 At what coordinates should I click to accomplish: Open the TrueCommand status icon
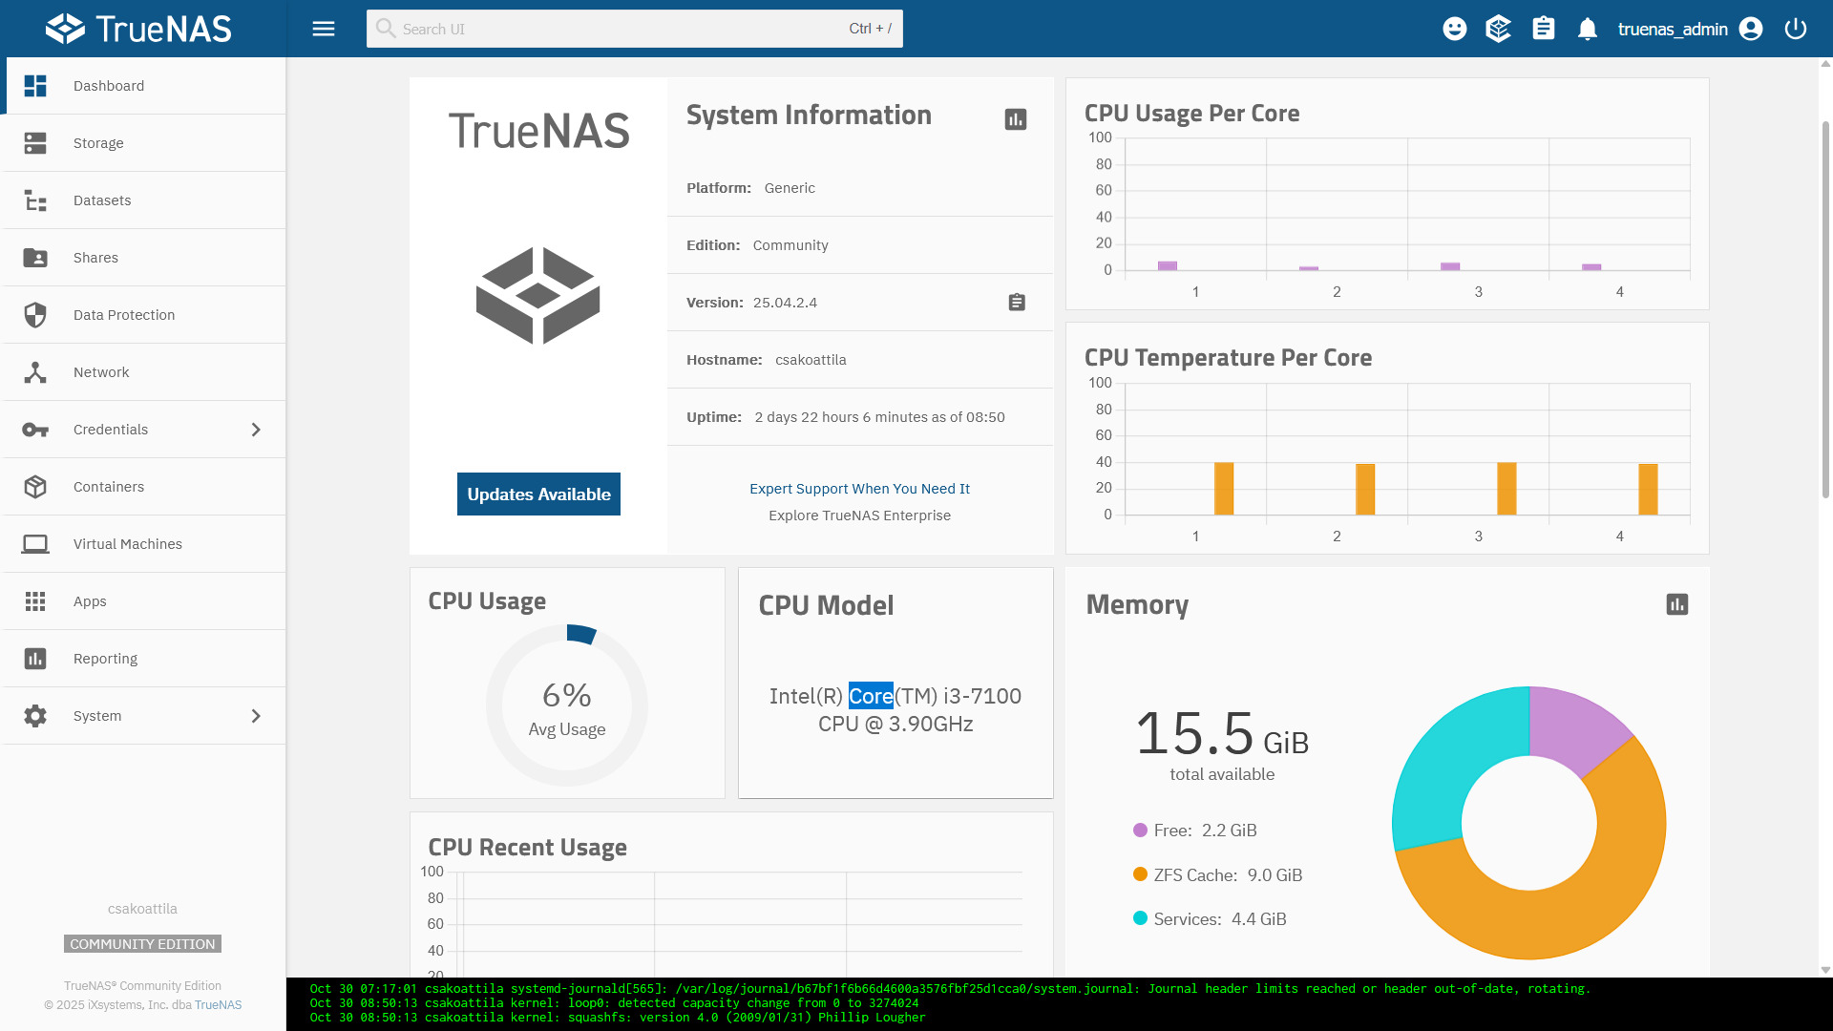tap(1498, 29)
